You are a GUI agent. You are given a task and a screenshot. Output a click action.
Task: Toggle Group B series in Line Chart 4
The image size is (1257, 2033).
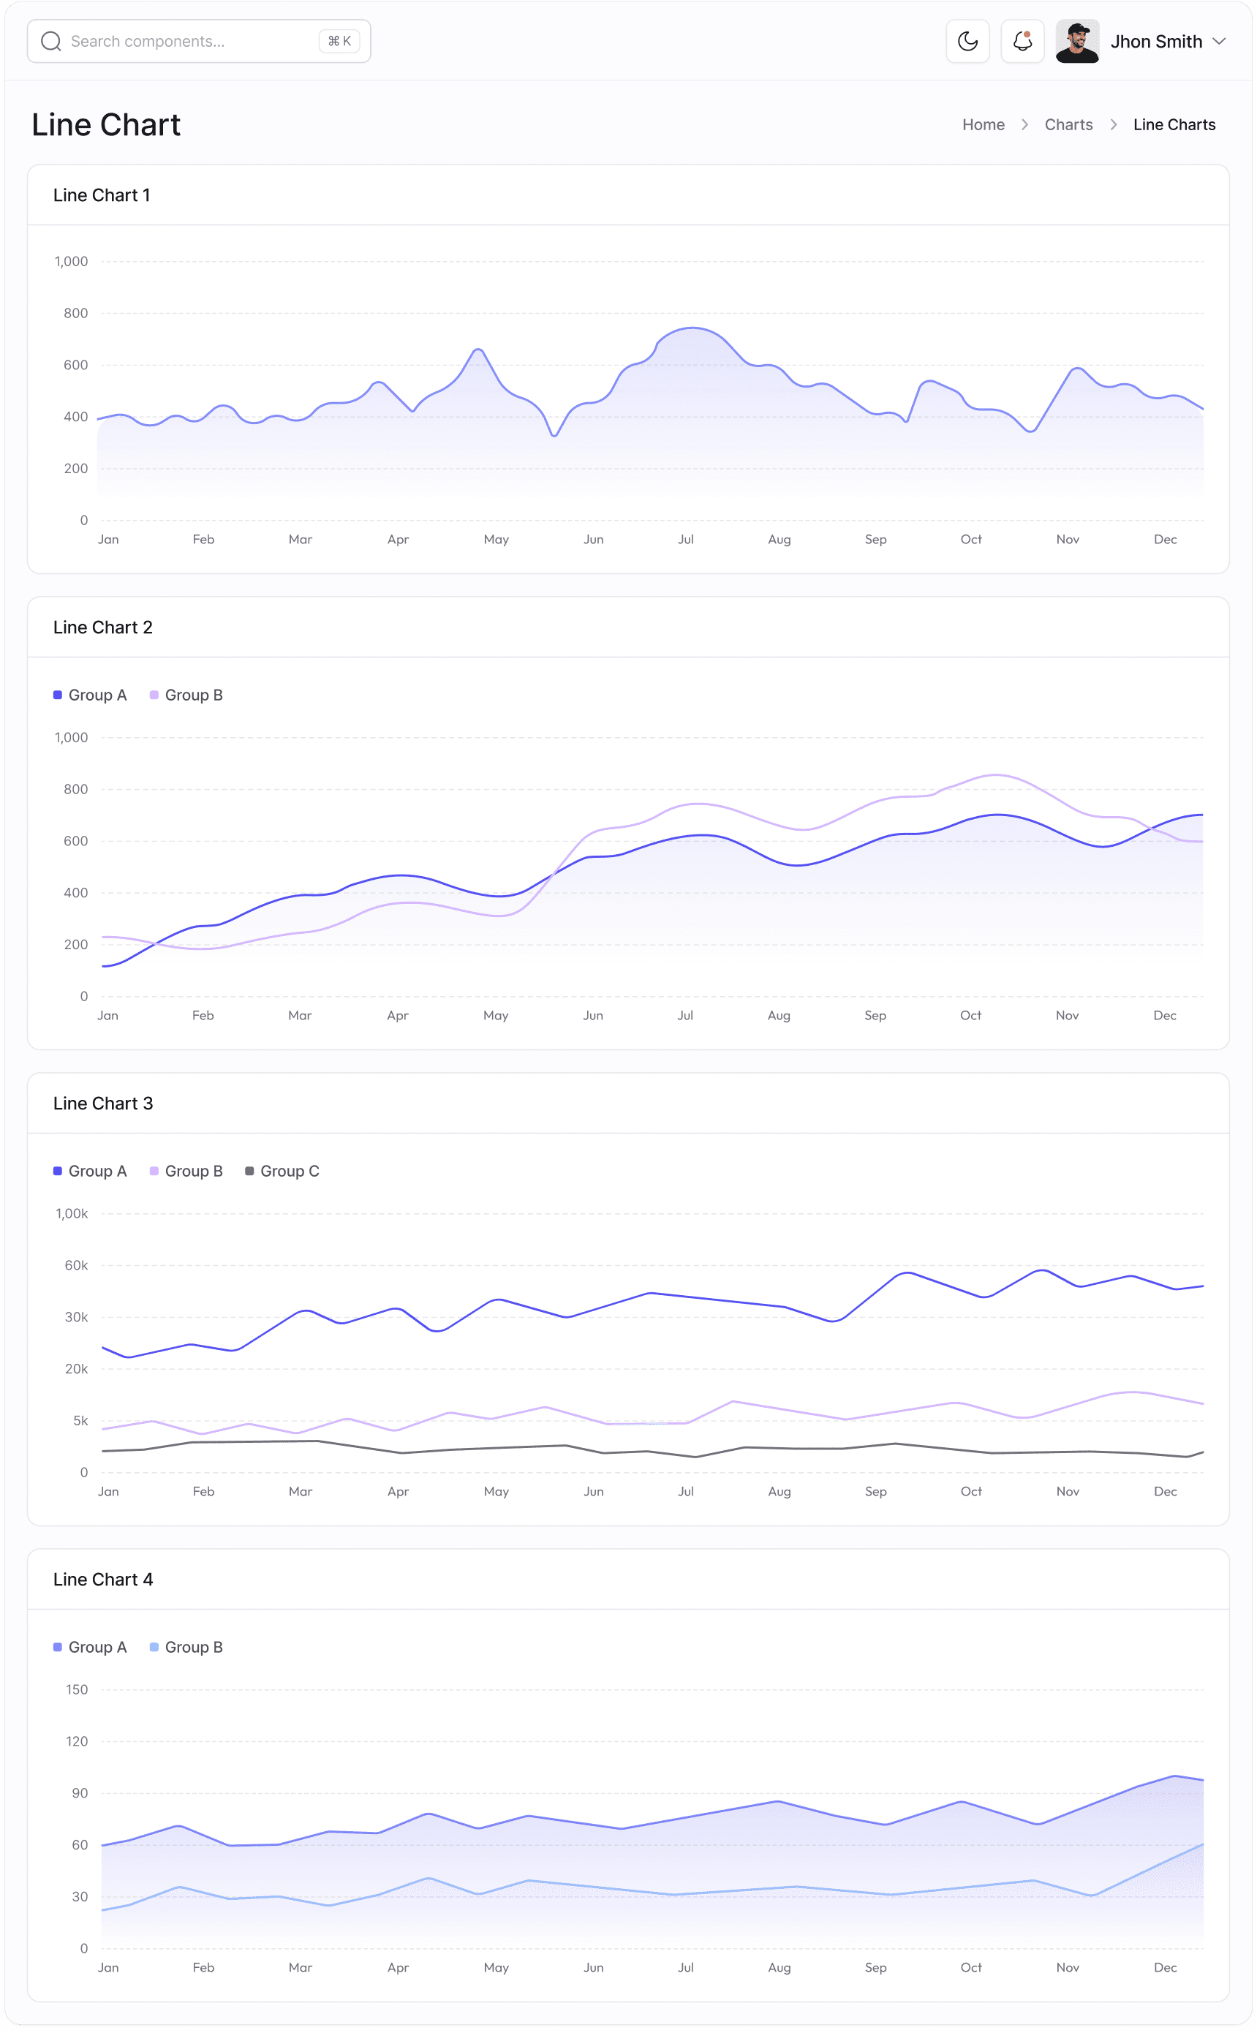click(x=186, y=1648)
